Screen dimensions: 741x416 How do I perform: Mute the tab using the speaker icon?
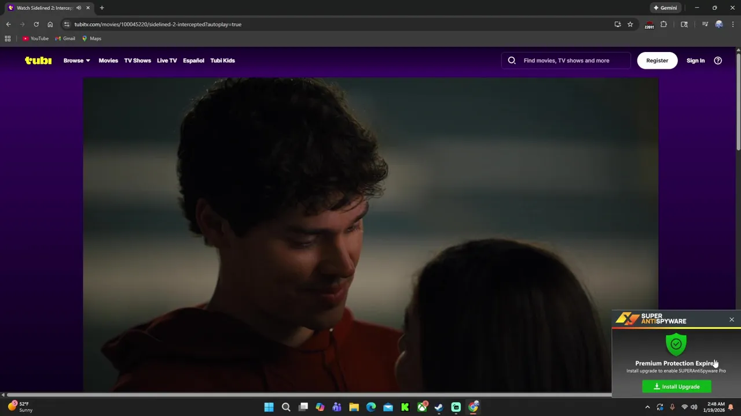pos(79,8)
